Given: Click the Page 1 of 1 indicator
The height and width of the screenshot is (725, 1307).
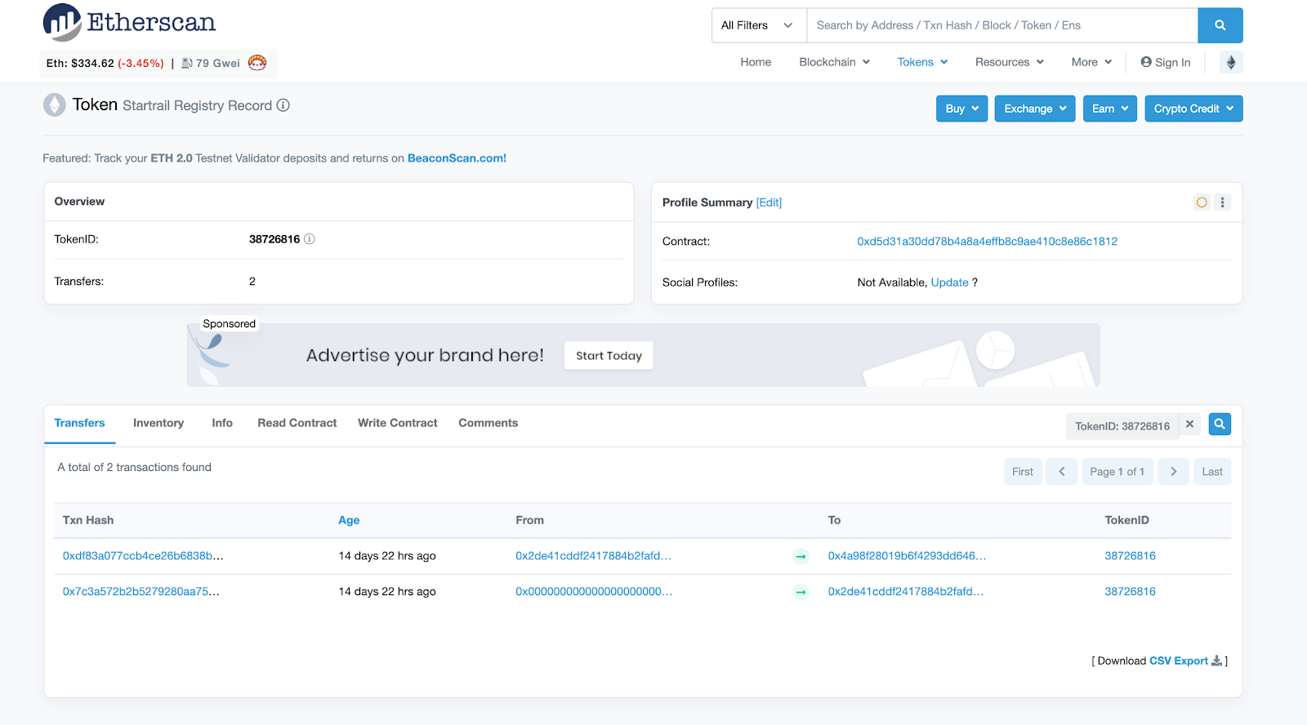Looking at the screenshot, I should pos(1117,472).
